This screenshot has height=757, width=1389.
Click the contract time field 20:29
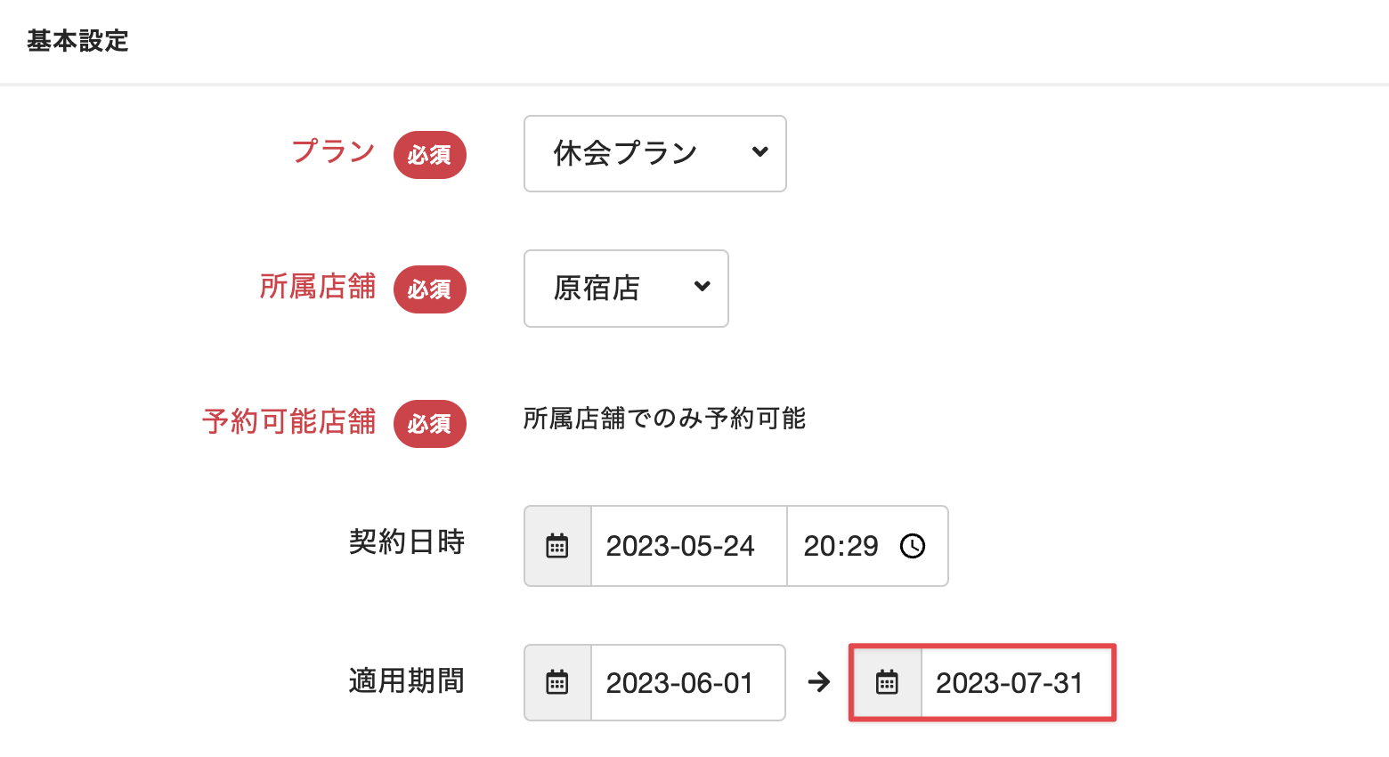coord(841,546)
